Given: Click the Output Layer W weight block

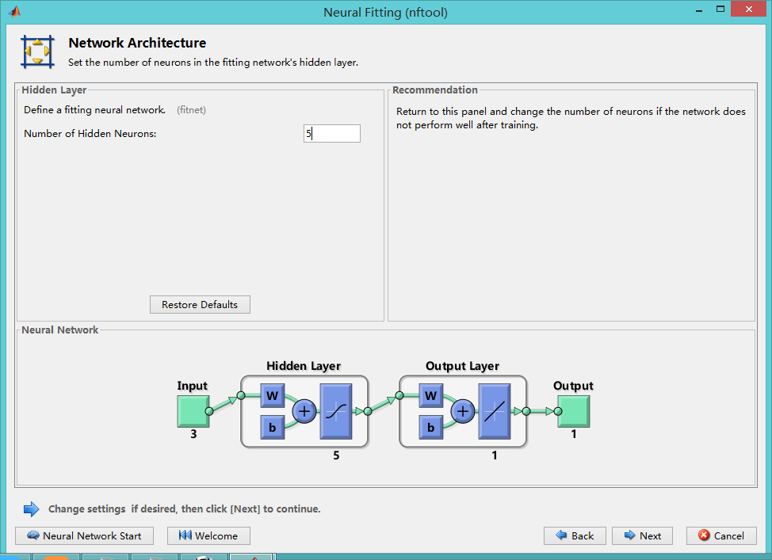Looking at the screenshot, I should [431, 395].
